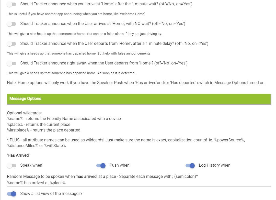Click the %name% Friendly Name wildcard line
Image resolution: width=276 pixels, height=200 pixels.
click(x=64, y=119)
